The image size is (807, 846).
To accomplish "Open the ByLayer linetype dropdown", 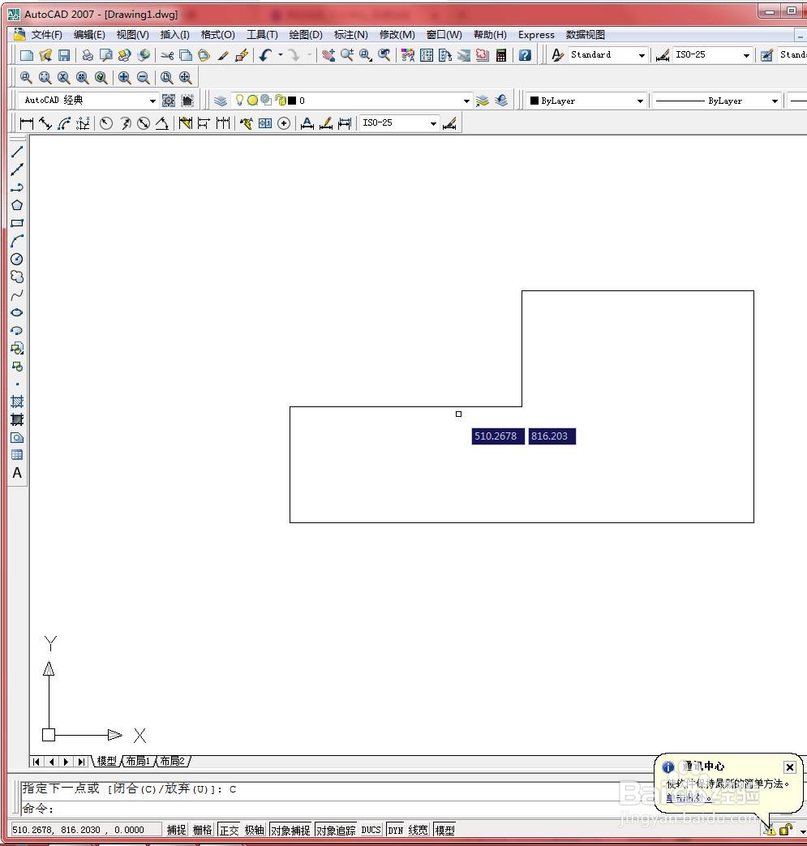I will 775,101.
